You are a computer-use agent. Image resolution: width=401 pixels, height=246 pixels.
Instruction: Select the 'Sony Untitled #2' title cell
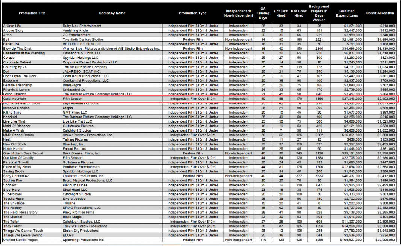tap(32, 176)
